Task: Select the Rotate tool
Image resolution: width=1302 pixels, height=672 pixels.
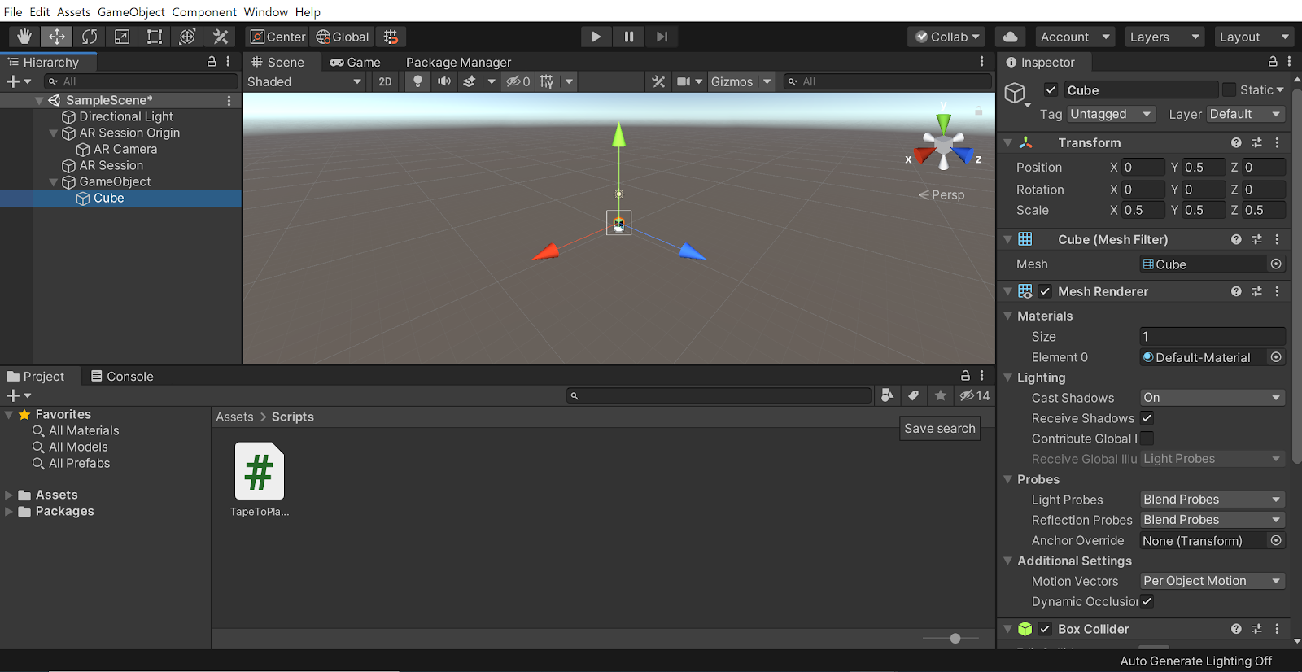Action: pyautogui.click(x=90, y=37)
